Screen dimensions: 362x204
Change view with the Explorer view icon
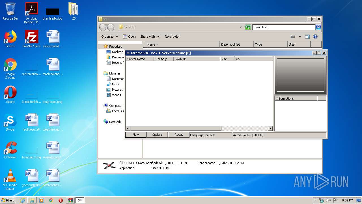(293, 37)
